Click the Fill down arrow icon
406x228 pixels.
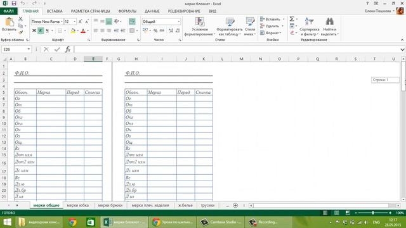click(292, 26)
